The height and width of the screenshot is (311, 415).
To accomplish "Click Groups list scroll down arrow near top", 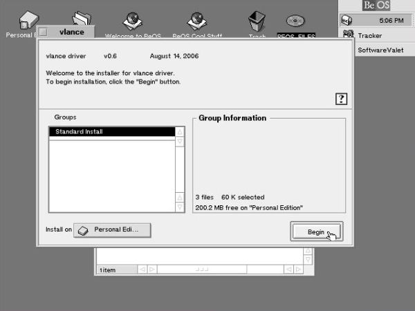I will (180, 141).
